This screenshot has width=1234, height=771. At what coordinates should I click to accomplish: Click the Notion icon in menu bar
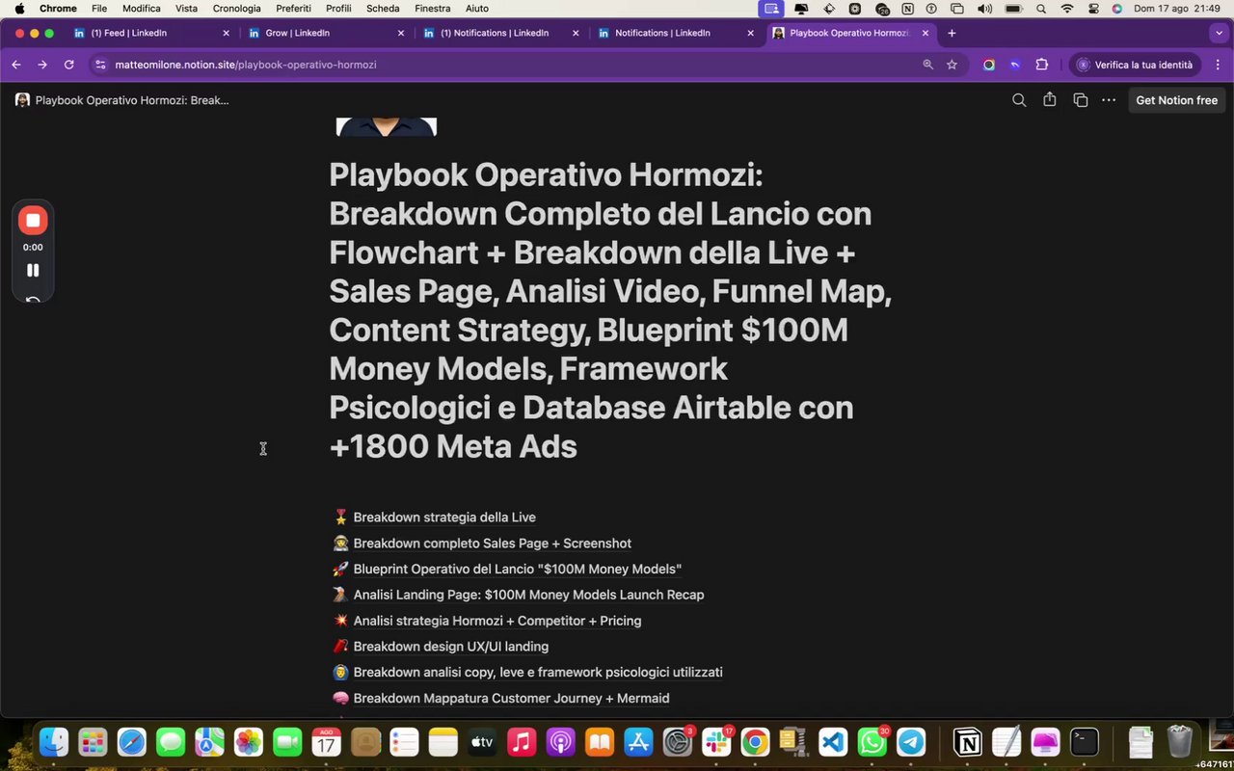tap(907, 9)
